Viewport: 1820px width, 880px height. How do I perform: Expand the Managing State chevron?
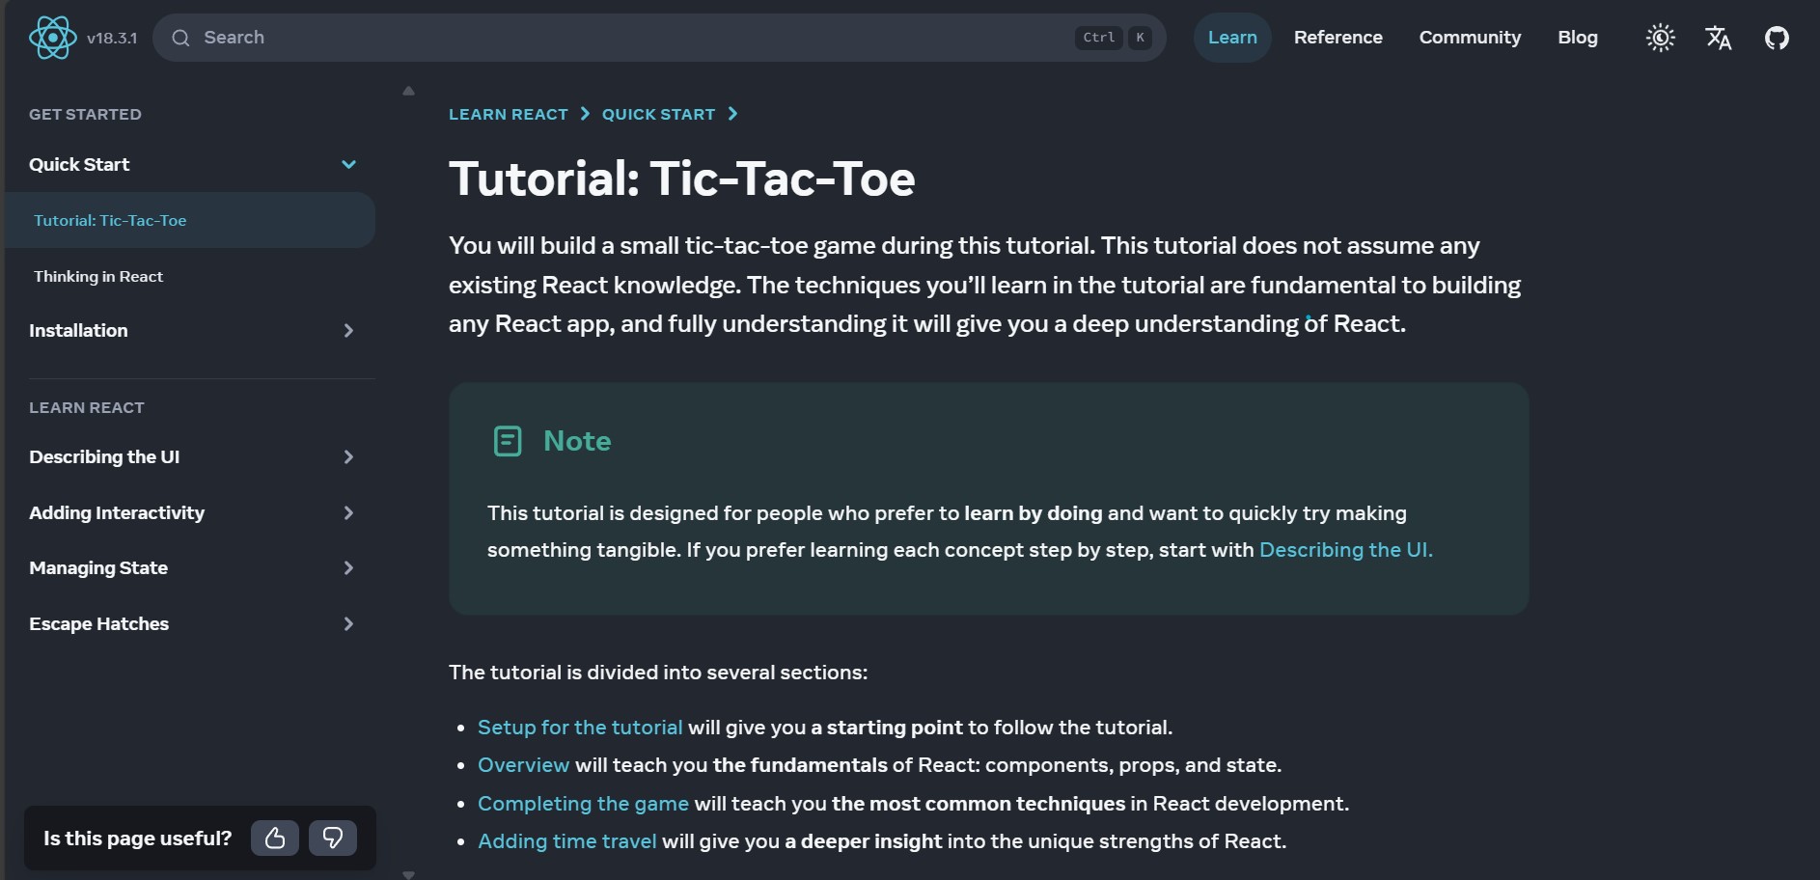click(348, 567)
